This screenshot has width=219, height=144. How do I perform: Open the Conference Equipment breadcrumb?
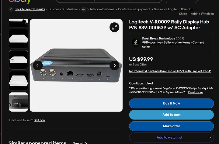tap(134, 9)
